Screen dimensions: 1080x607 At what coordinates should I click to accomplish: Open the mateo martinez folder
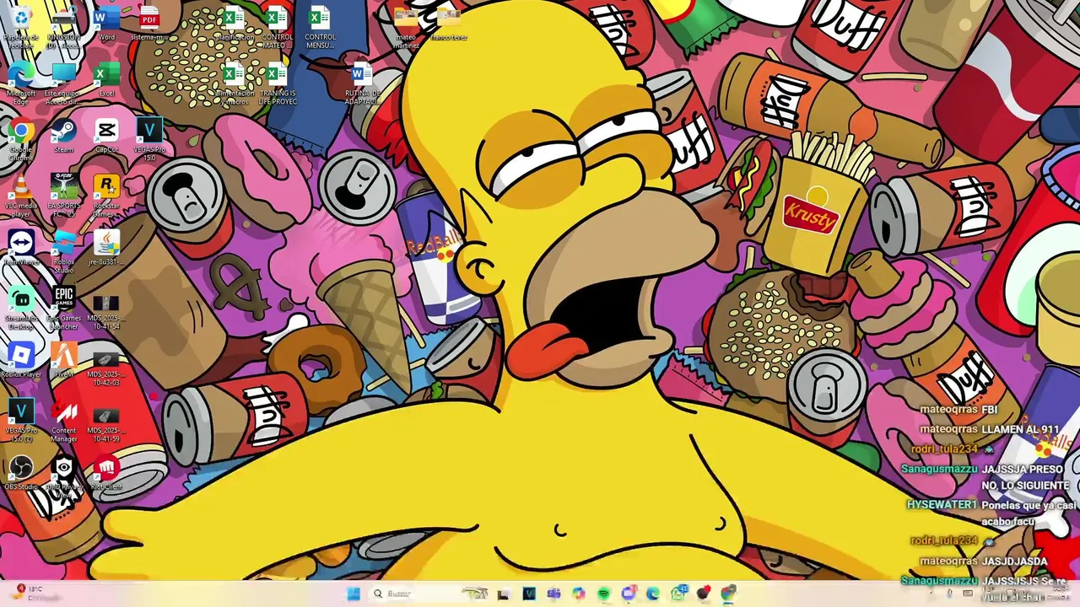click(406, 27)
